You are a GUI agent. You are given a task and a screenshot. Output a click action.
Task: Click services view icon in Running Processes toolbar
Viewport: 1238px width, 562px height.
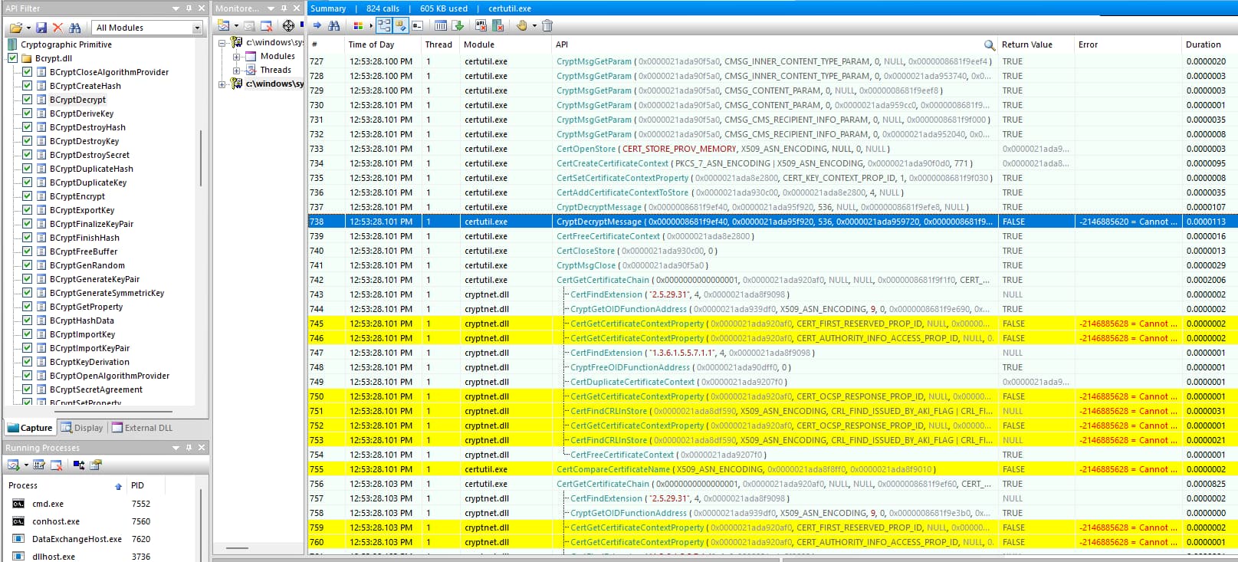96,465
